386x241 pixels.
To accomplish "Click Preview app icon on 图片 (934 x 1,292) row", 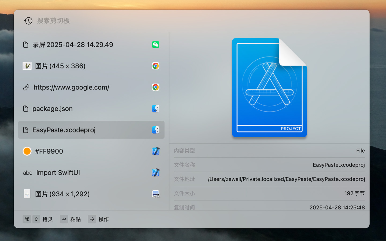I will (155, 194).
